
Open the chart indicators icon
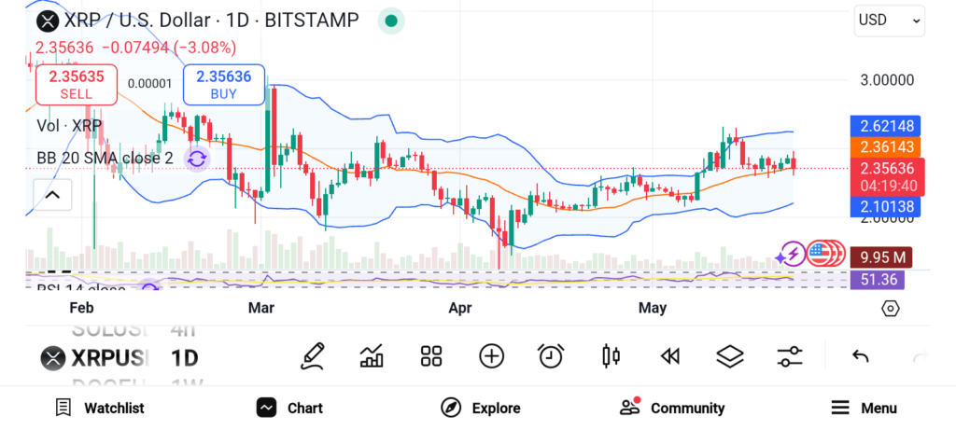[x=372, y=356]
